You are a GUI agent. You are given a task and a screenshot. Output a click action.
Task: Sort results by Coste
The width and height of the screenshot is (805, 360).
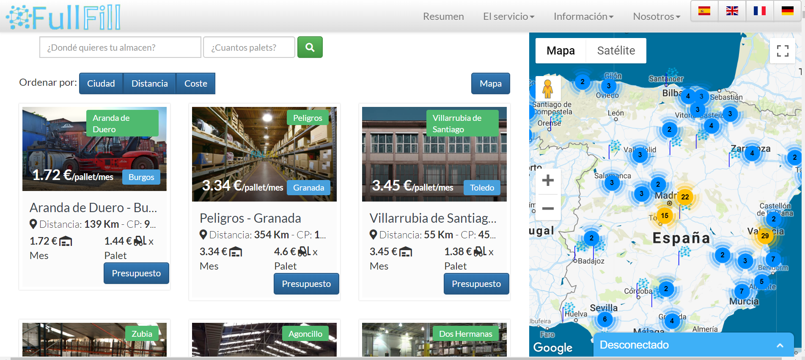tap(196, 83)
